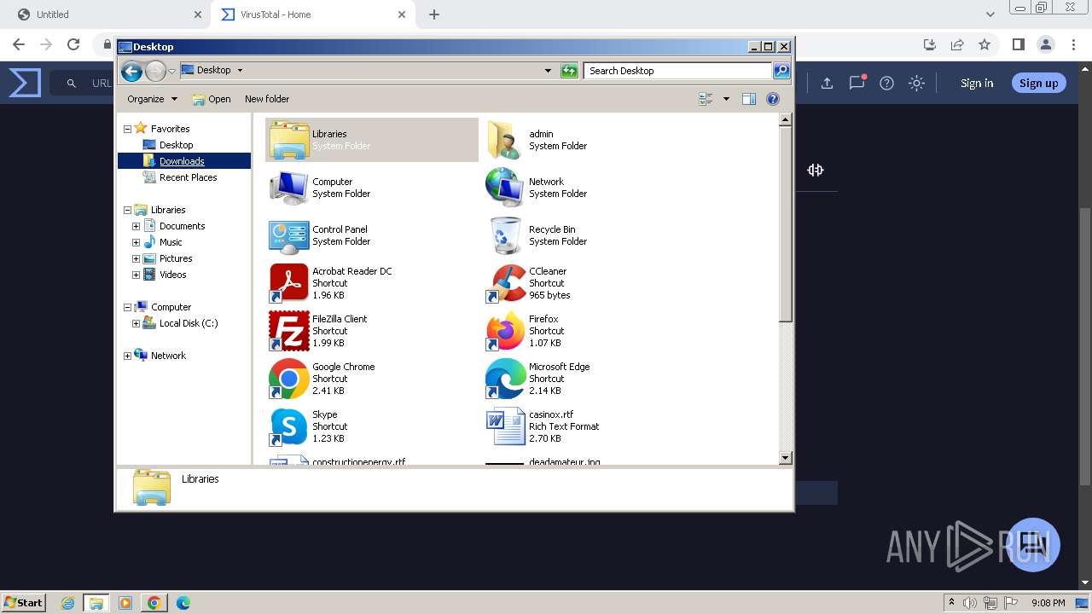Image resolution: width=1092 pixels, height=614 pixels.
Task: Select the Libraries system folder icon
Action: tap(289, 140)
